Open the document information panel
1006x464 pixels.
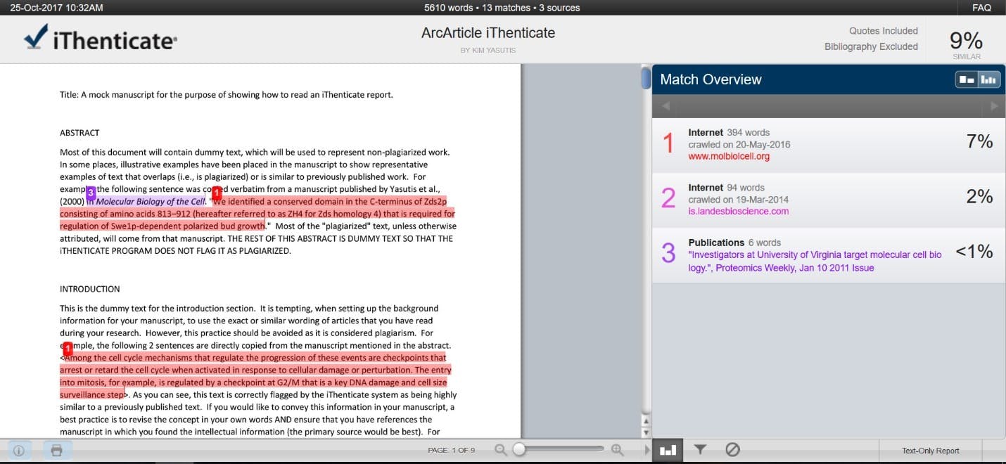(18, 450)
